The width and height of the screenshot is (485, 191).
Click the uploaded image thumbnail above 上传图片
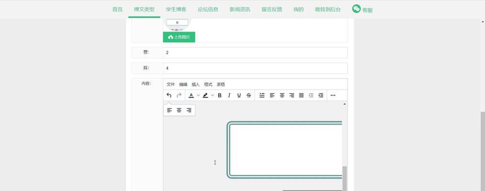click(177, 25)
